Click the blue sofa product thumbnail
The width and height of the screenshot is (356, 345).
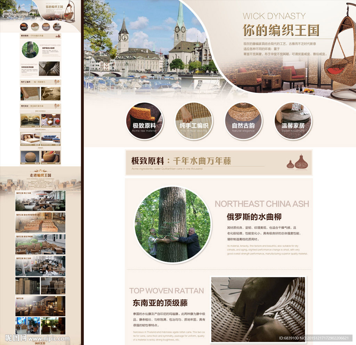[x=51, y=138]
